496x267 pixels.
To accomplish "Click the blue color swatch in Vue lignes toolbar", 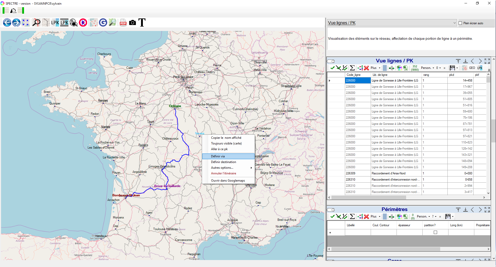I will pos(385,68).
